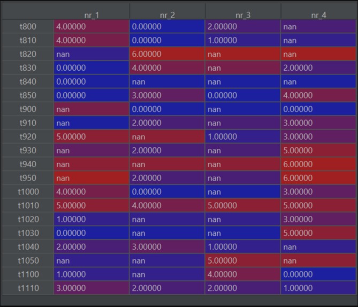Viewport: 358px width, 307px height.
Task: Click the nr_1 nan cell in row t820
Action: click(92, 54)
